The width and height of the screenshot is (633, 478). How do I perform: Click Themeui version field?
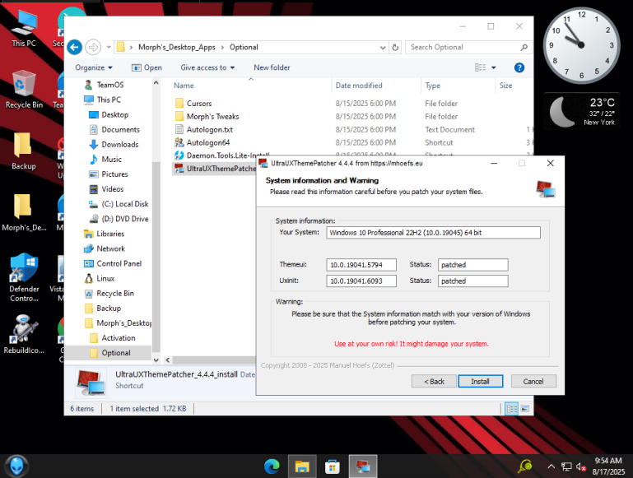click(x=361, y=265)
